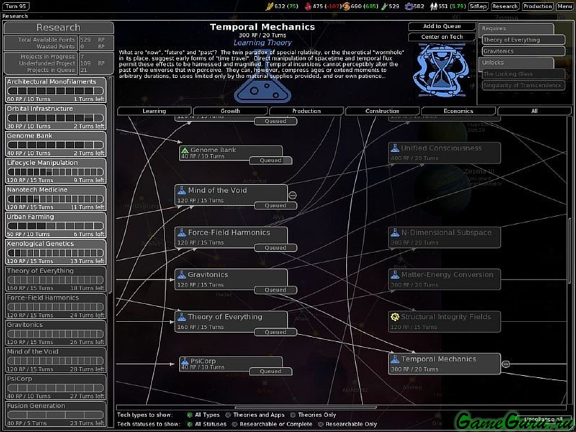Click the Gravitonics theory flask icon
This screenshot has width=576, height=432.
tap(181, 275)
